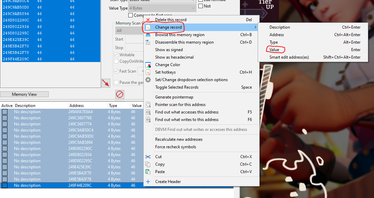Click the red arrow add-address icon
374x198 pixels.
[x=106, y=83]
